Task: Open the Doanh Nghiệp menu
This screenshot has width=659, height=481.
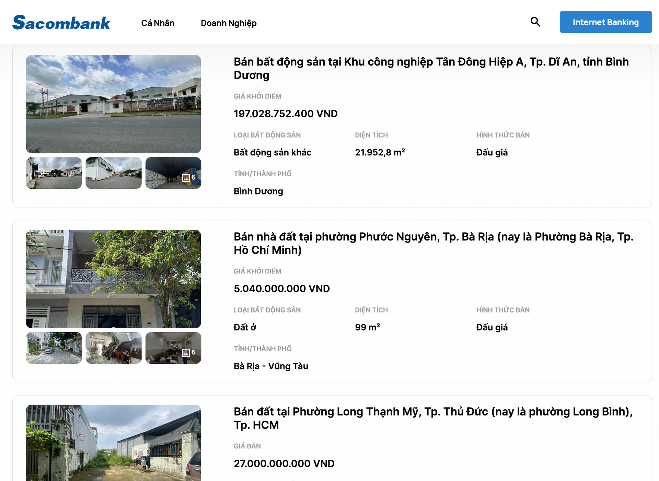Action: [x=229, y=23]
